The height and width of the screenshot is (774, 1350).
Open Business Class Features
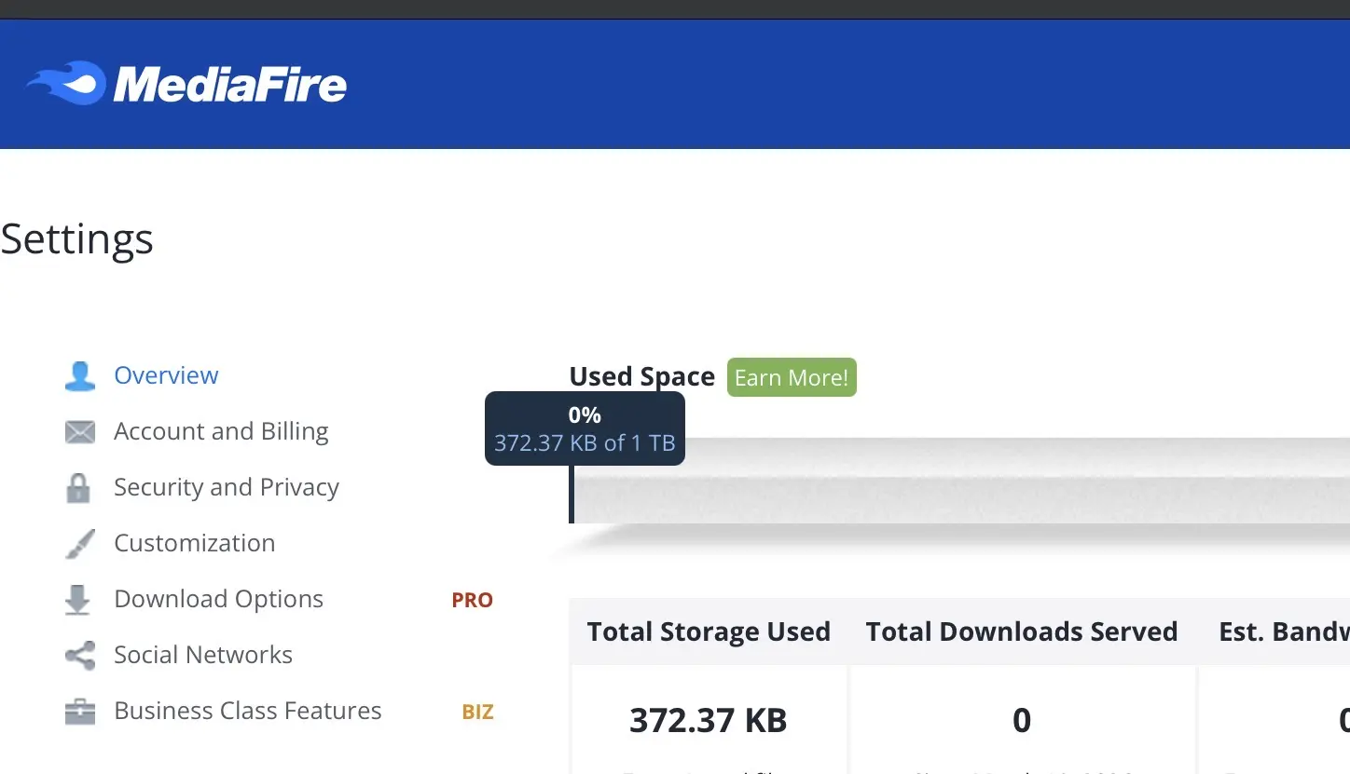[x=248, y=711]
